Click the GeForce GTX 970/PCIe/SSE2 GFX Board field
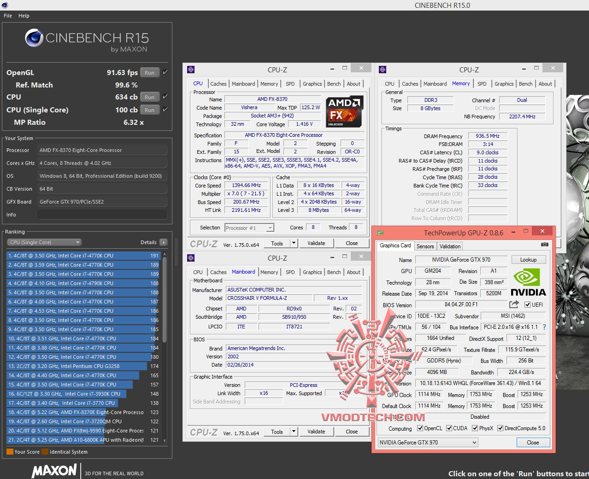The height and width of the screenshot is (479, 589). tap(102, 202)
